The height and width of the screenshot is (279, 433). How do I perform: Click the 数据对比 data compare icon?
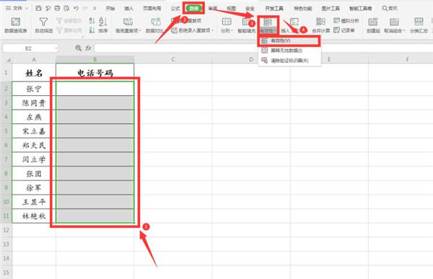155,22
